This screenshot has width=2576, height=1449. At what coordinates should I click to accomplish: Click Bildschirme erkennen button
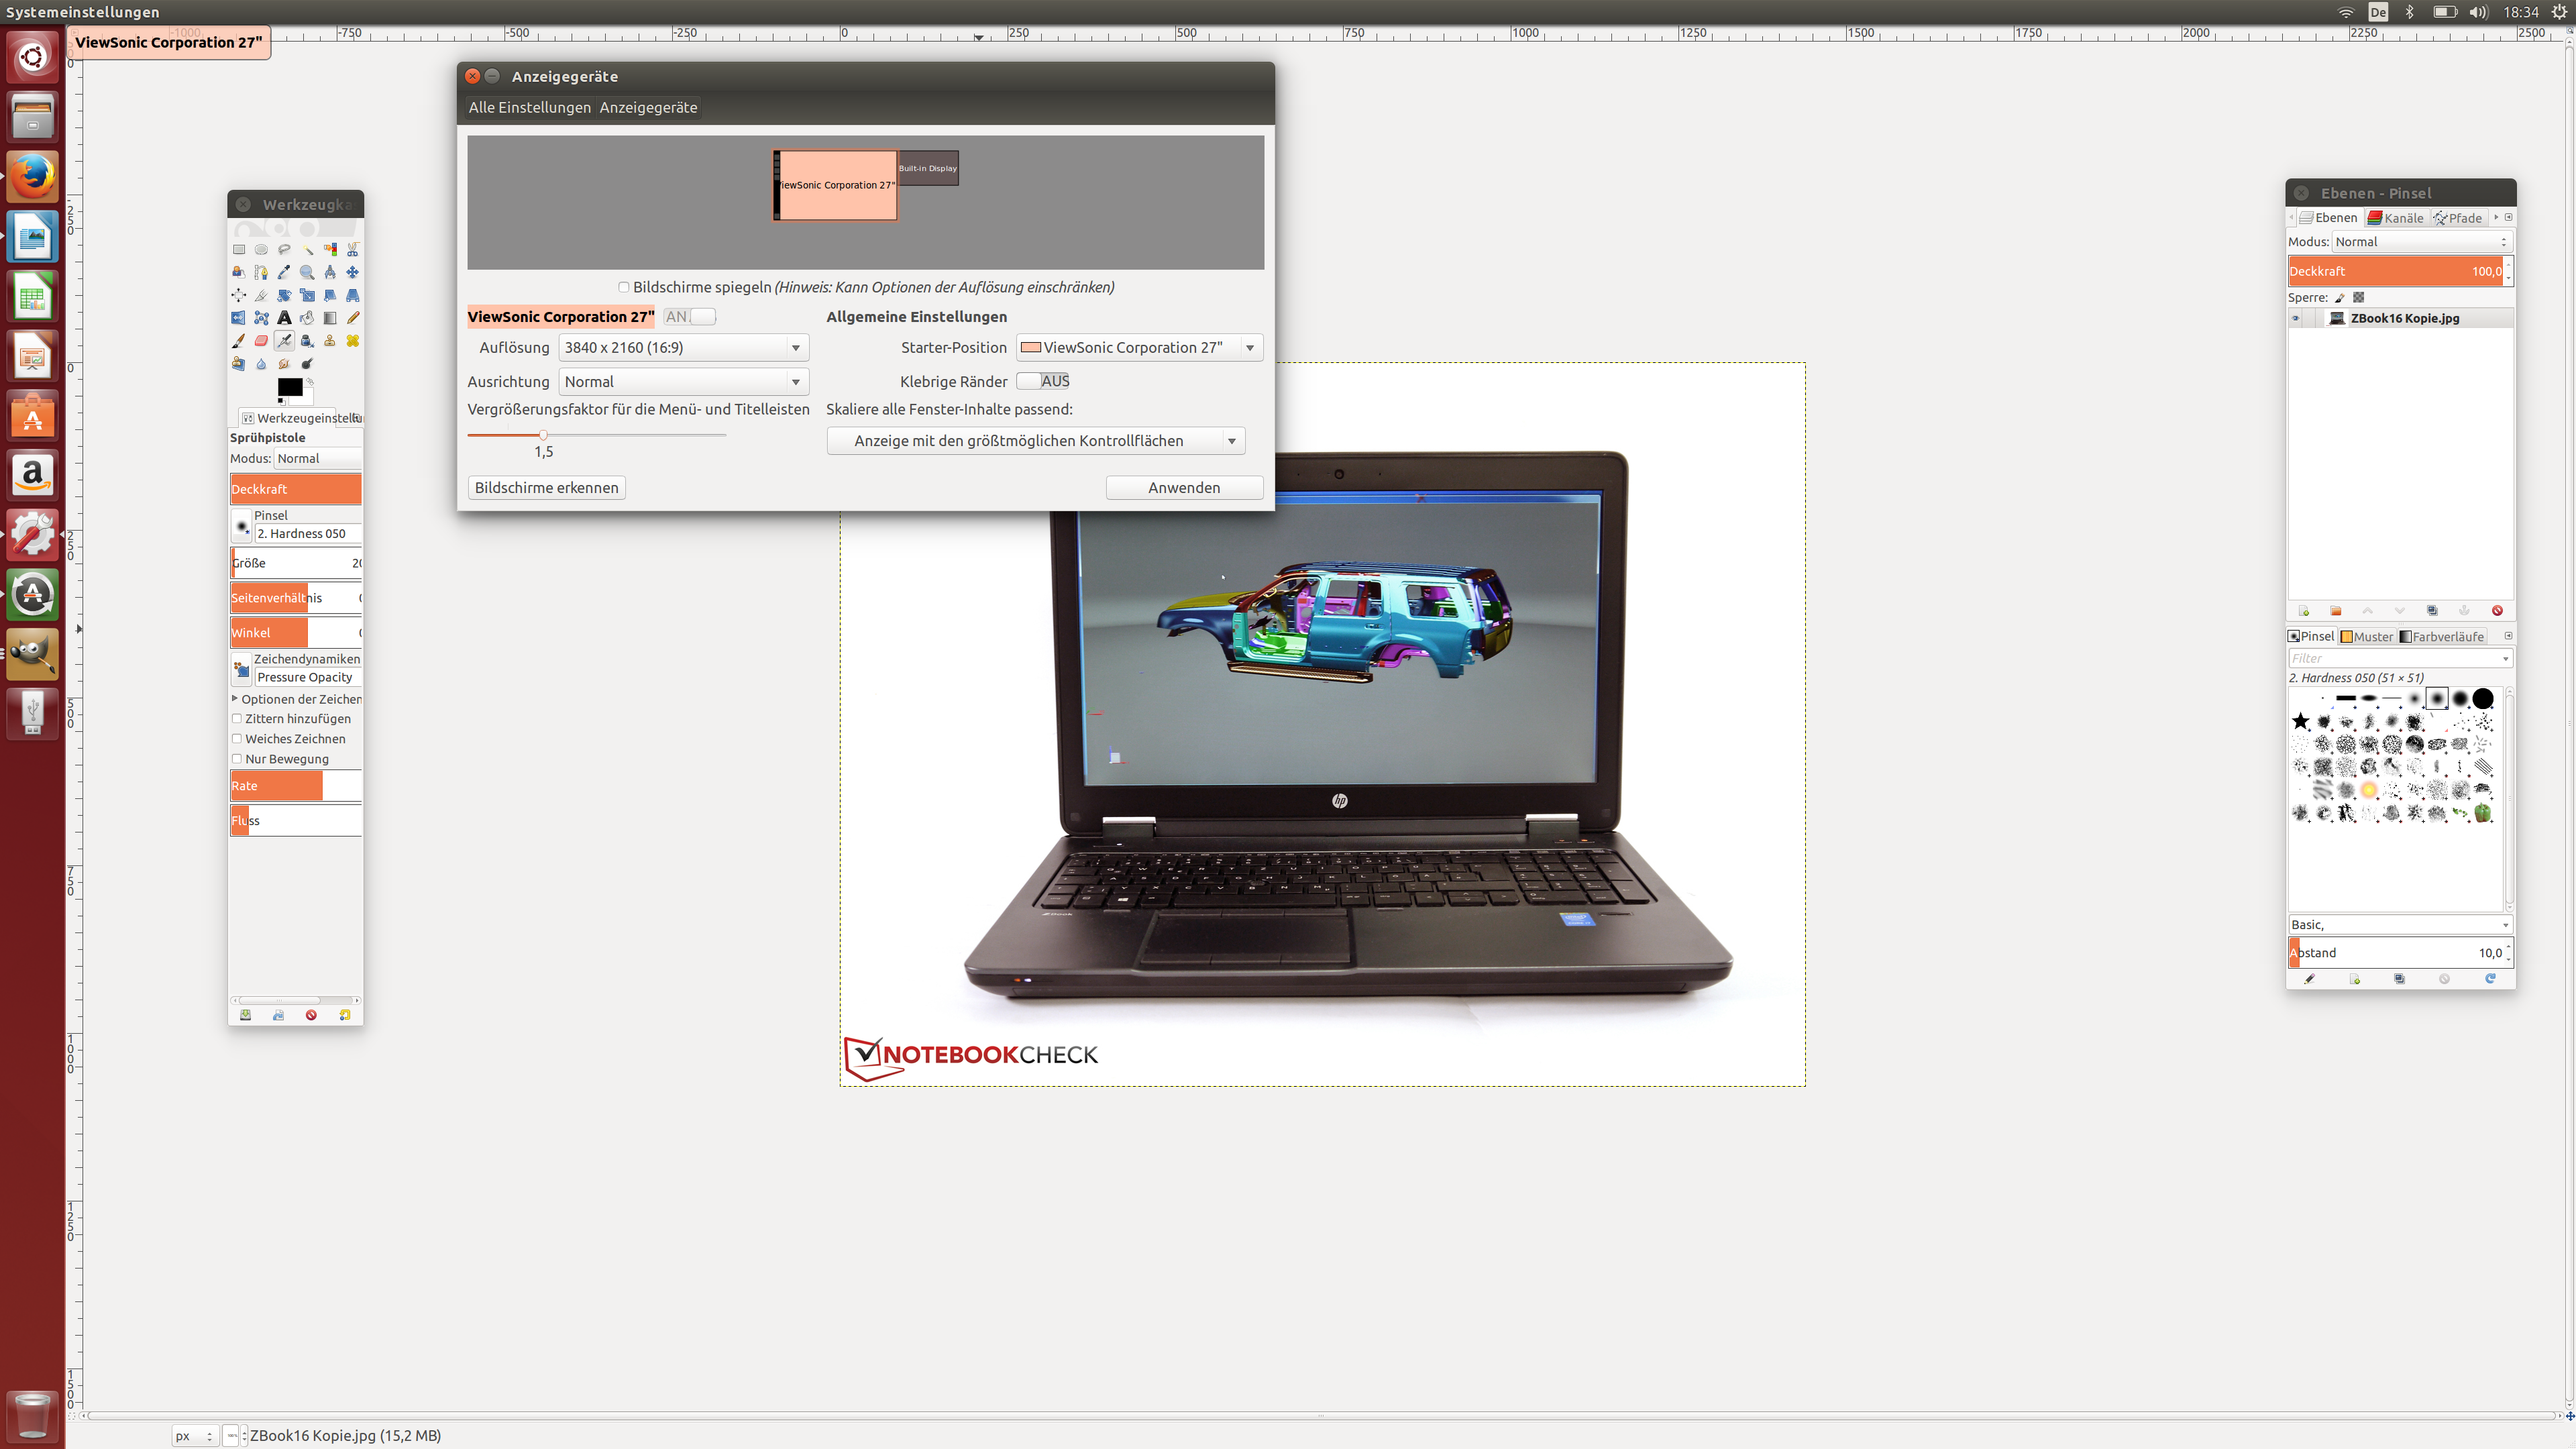click(x=546, y=488)
